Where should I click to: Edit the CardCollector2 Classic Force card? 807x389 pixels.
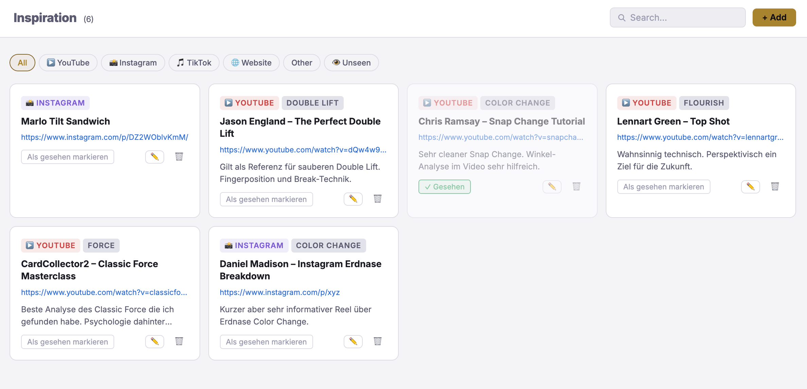click(155, 341)
